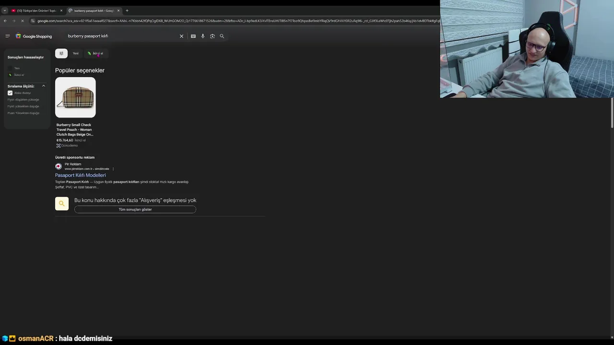Switch to the Türkiye'den Ürünleri YouTube tab
The width and height of the screenshot is (614, 345).
coord(36,11)
